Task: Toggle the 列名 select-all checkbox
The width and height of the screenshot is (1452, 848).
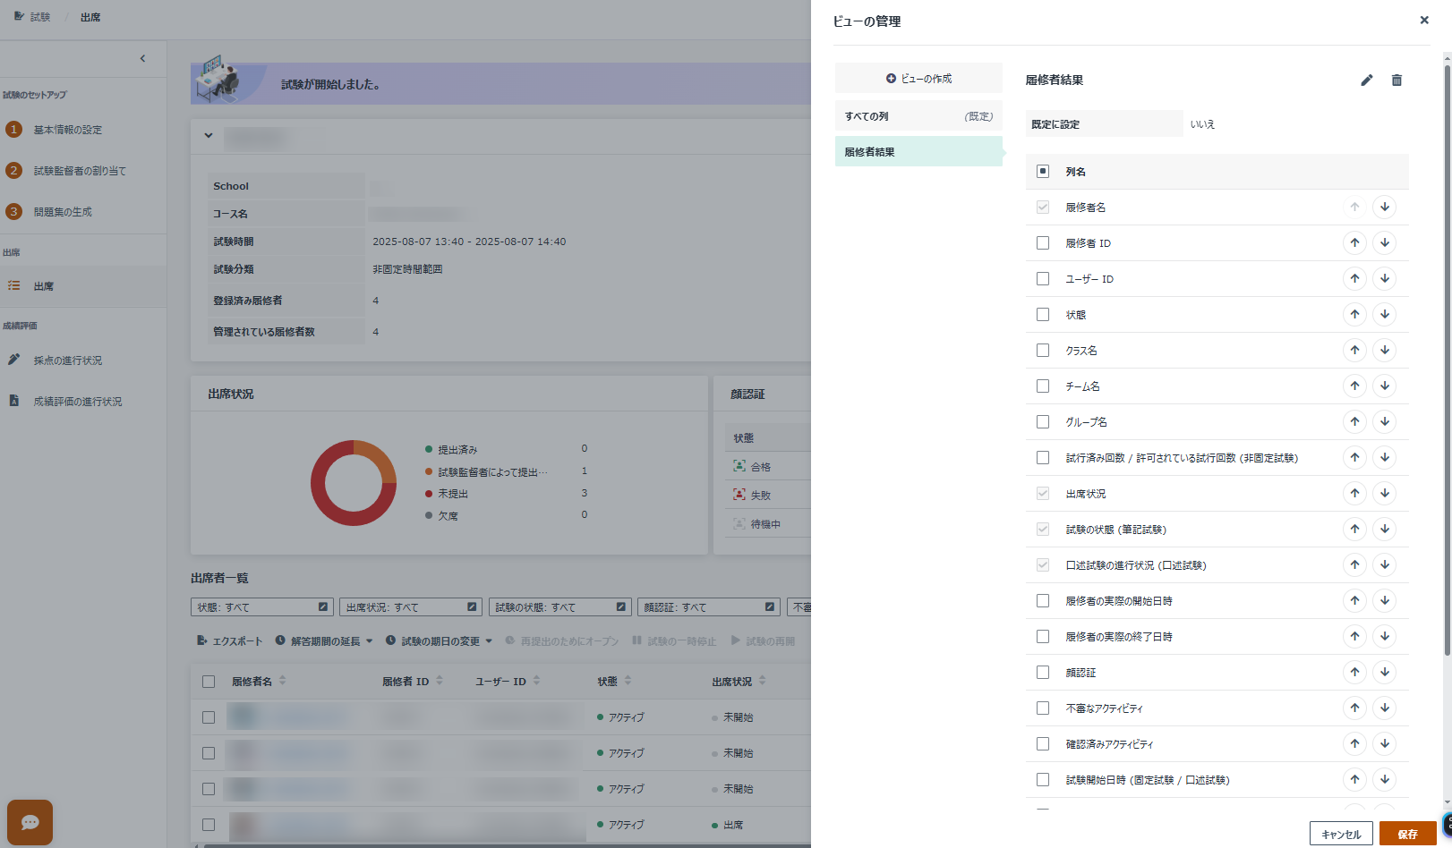Action: click(x=1043, y=171)
